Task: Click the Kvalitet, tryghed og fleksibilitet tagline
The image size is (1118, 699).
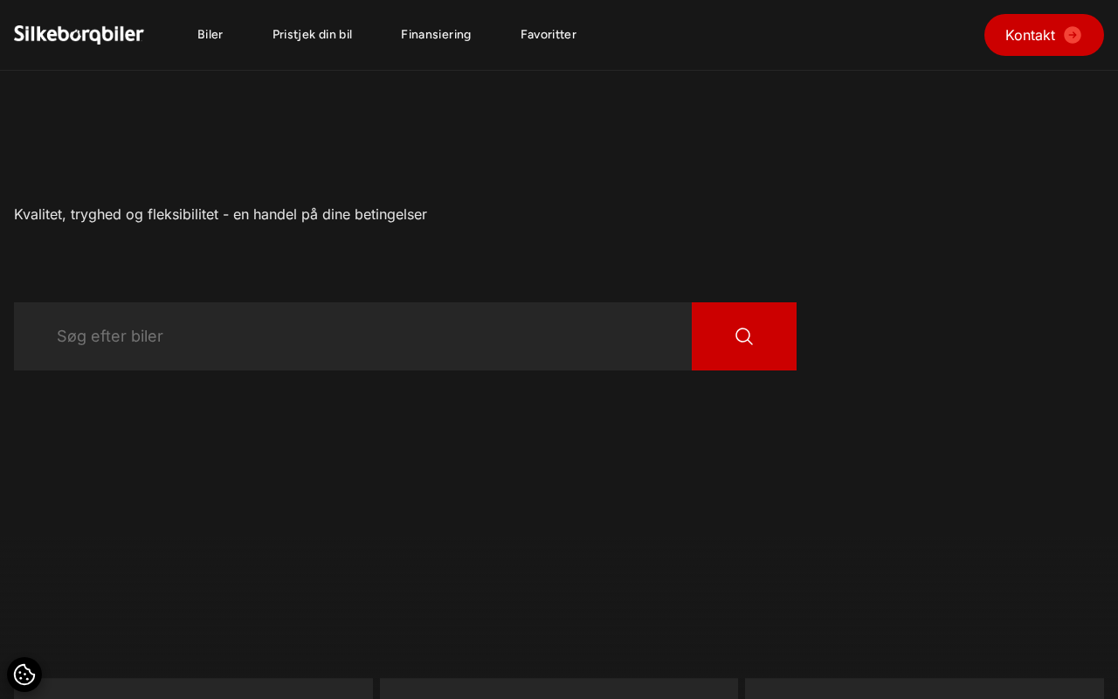Action: pos(220,214)
